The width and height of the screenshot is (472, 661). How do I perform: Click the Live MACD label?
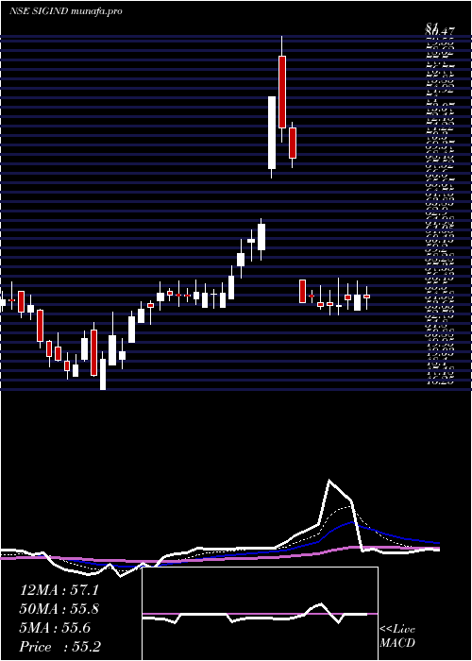pyautogui.click(x=397, y=636)
